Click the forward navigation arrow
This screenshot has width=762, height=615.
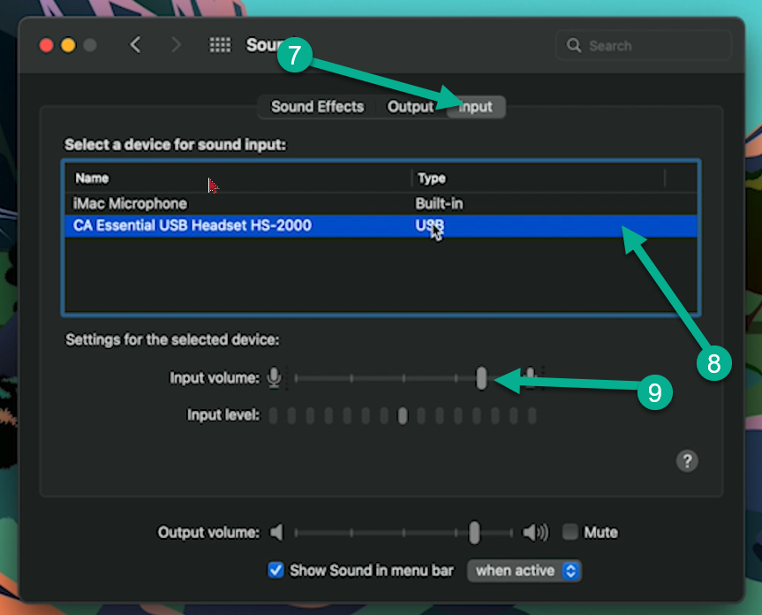point(176,44)
